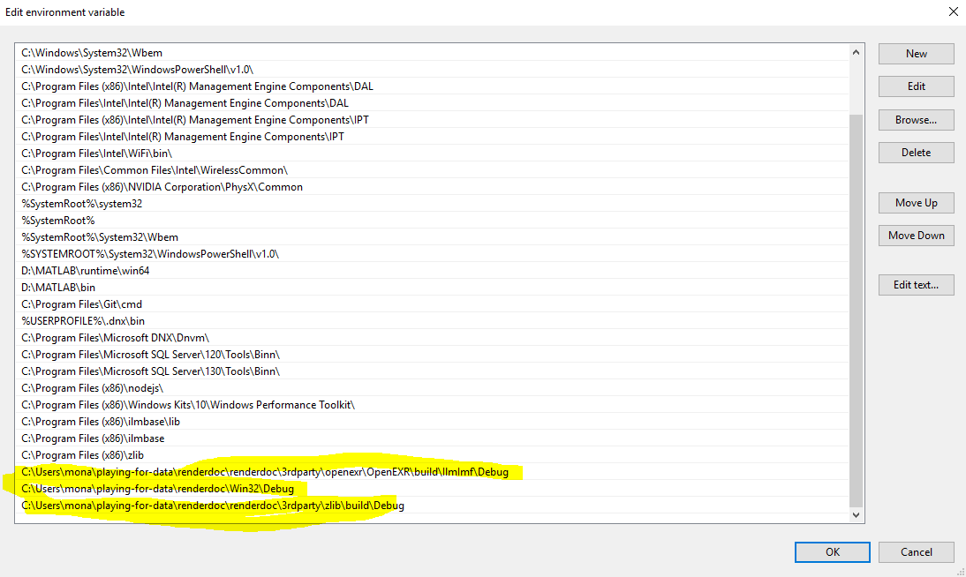The width and height of the screenshot is (966, 577).
Task: Close the Edit environment variable dialog
Action: [x=953, y=11]
